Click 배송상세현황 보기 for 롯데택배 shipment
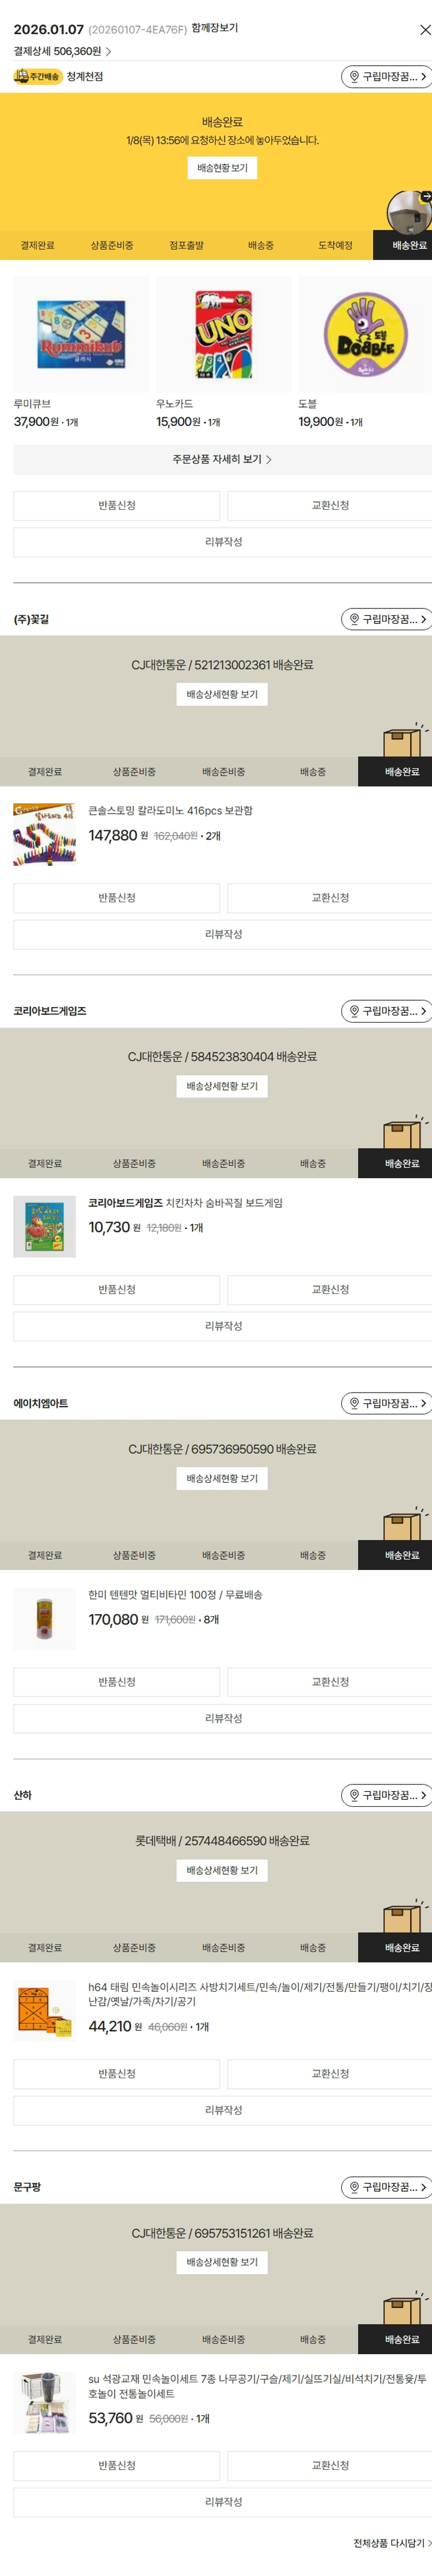This screenshot has width=432, height=2576. [222, 1870]
